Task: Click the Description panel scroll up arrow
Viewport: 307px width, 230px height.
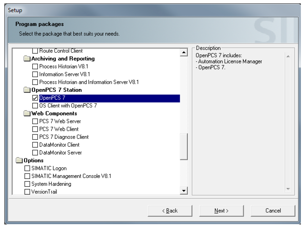Action: coord(288,57)
